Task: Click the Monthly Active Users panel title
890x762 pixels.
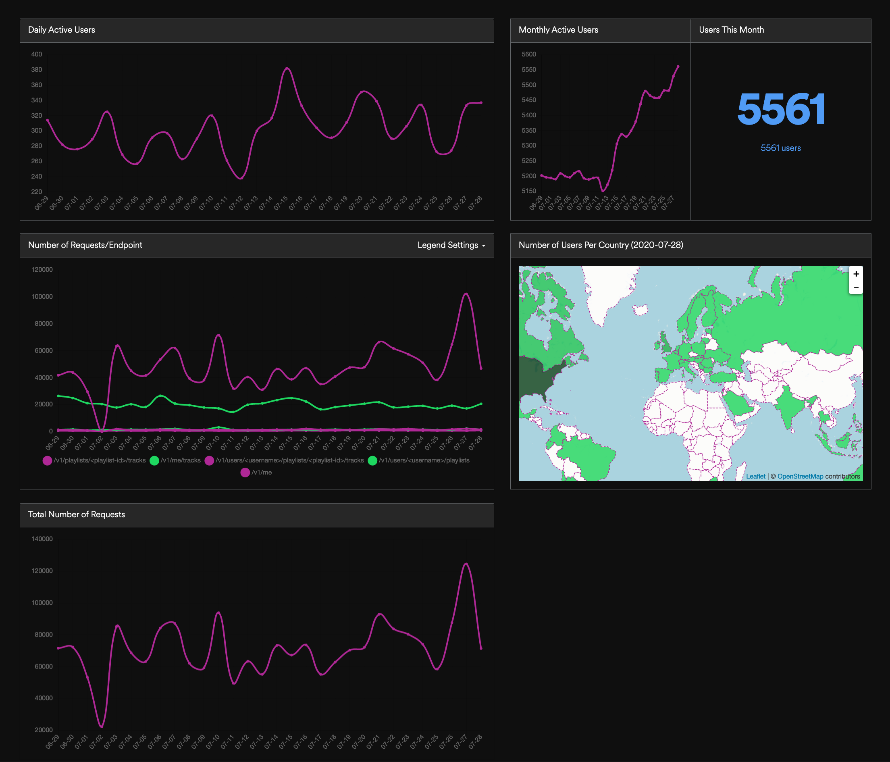Action: 558,30
